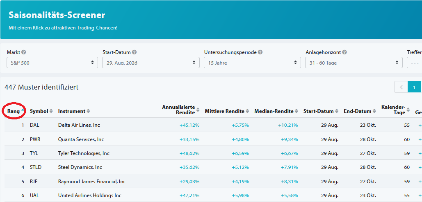Select DAL symbol in row 1
This screenshot has height=202, width=422.
coord(34,125)
